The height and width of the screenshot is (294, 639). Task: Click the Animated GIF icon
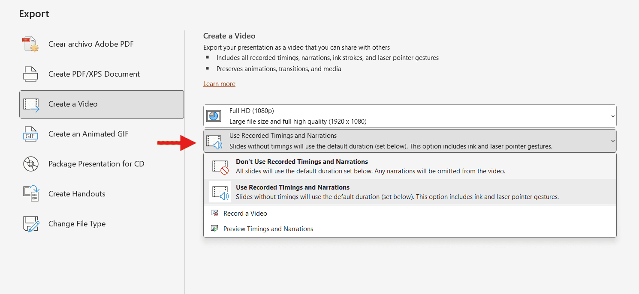tap(31, 134)
